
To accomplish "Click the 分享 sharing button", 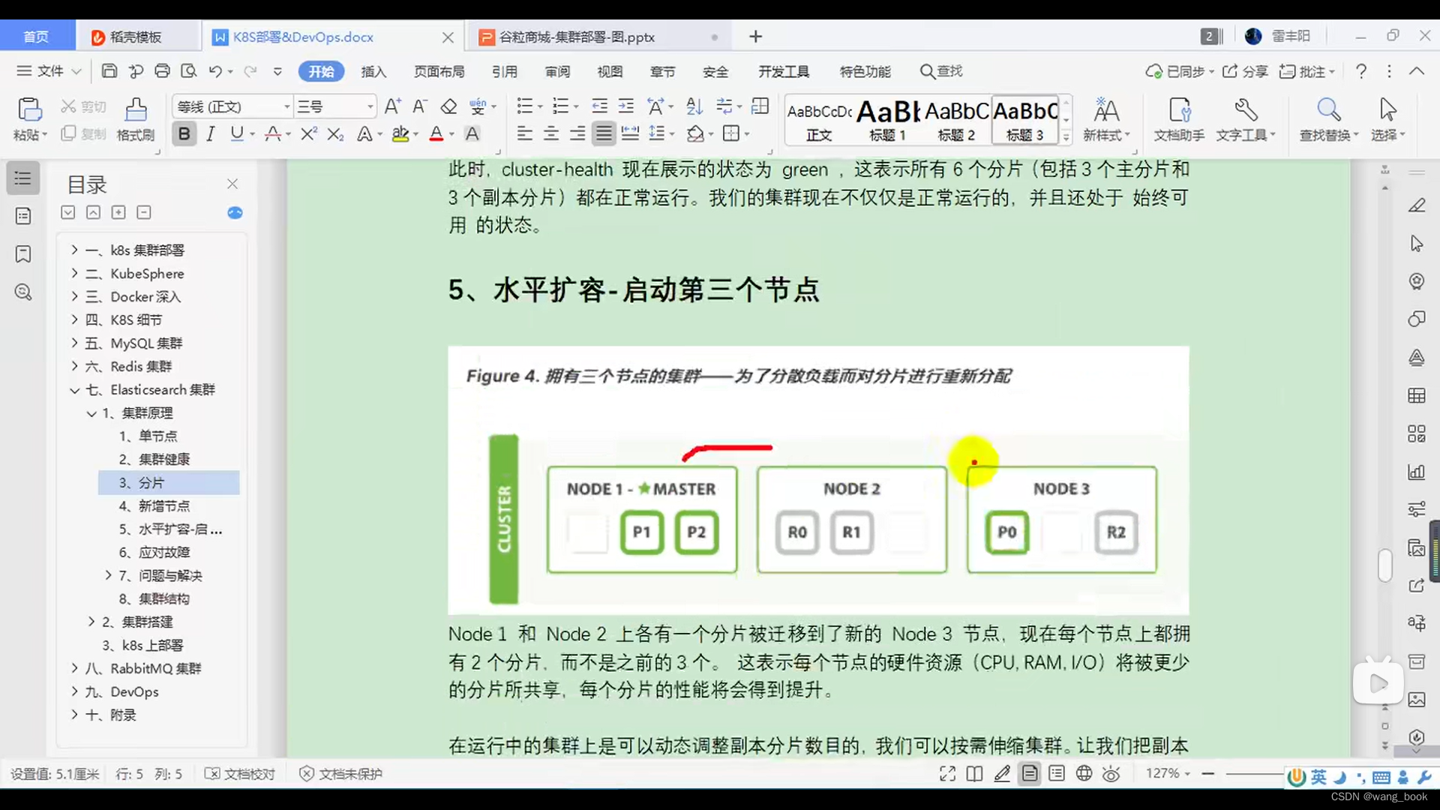I will coord(1245,71).
